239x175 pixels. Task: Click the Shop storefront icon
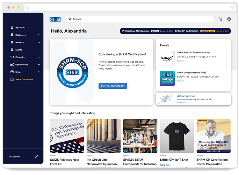pos(12,72)
